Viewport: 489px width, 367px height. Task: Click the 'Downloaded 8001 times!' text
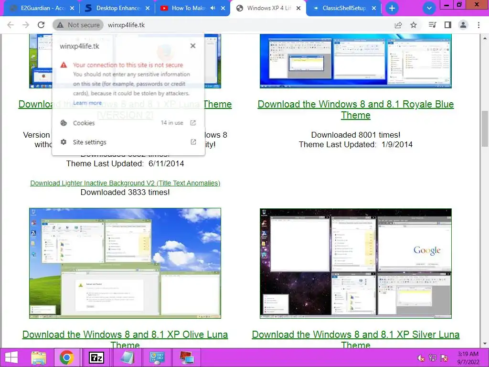pyautogui.click(x=355, y=135)
